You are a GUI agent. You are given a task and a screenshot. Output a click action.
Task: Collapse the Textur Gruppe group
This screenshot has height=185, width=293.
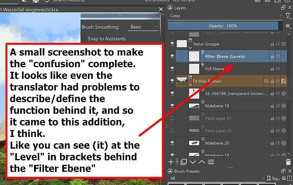click(x=190, y=48)
